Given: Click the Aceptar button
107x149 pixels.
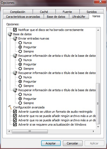Looking at the screenshot, I should (x=51, y=143).
